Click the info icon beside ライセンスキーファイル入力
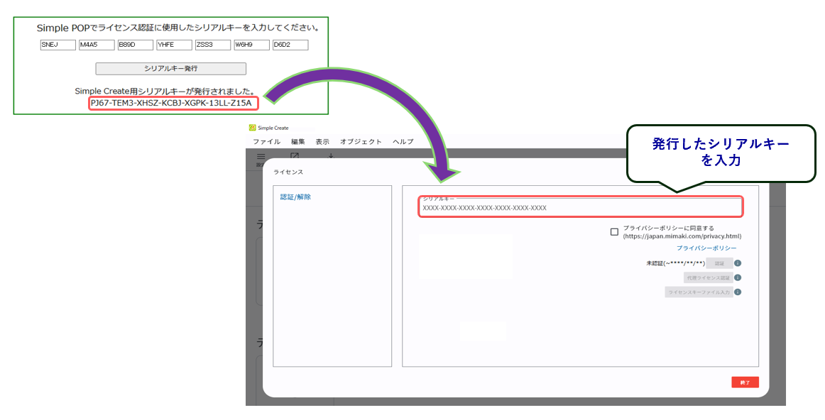The width and height of the screenshot is (825, 420). pyautogui.click(x=738, y=292)
